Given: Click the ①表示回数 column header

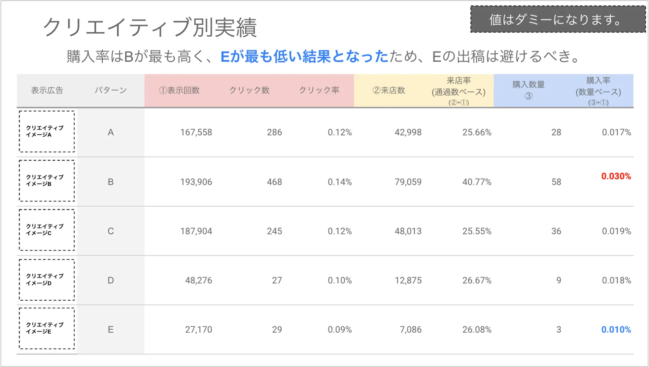Looking at the screenshot, I should (x=179, y=90).
